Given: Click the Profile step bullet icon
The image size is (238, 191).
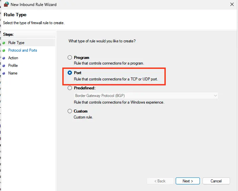Looking at the screenshot, I should click(x=4, y=66).
